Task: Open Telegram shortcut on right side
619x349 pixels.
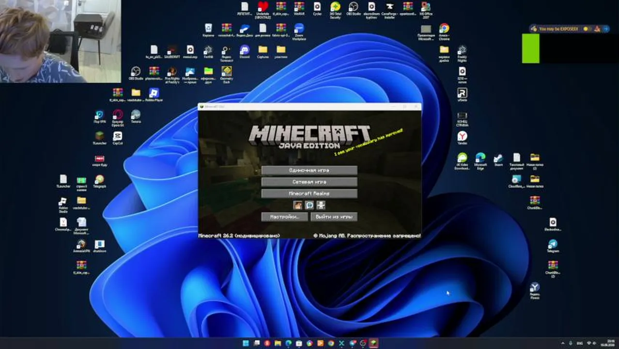Action: click(553, 246)
